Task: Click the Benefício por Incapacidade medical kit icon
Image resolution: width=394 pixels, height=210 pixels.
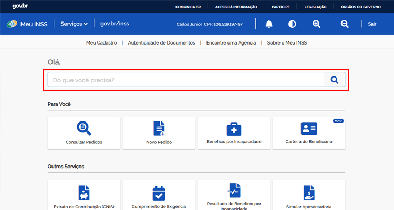Action: 234,129
